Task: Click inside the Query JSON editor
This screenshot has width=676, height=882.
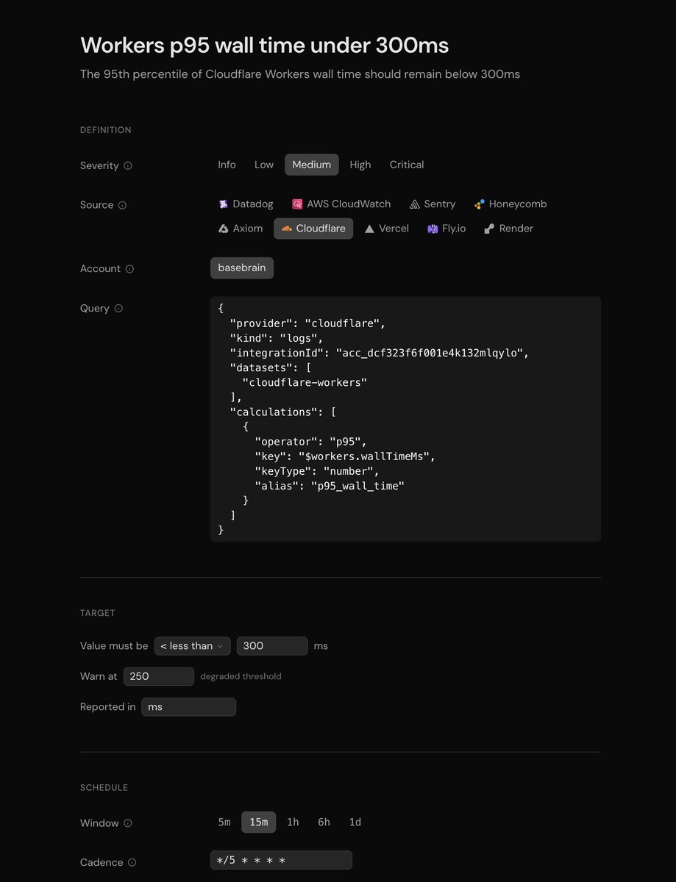Action: pyautogui.click(x=405, y=419)
